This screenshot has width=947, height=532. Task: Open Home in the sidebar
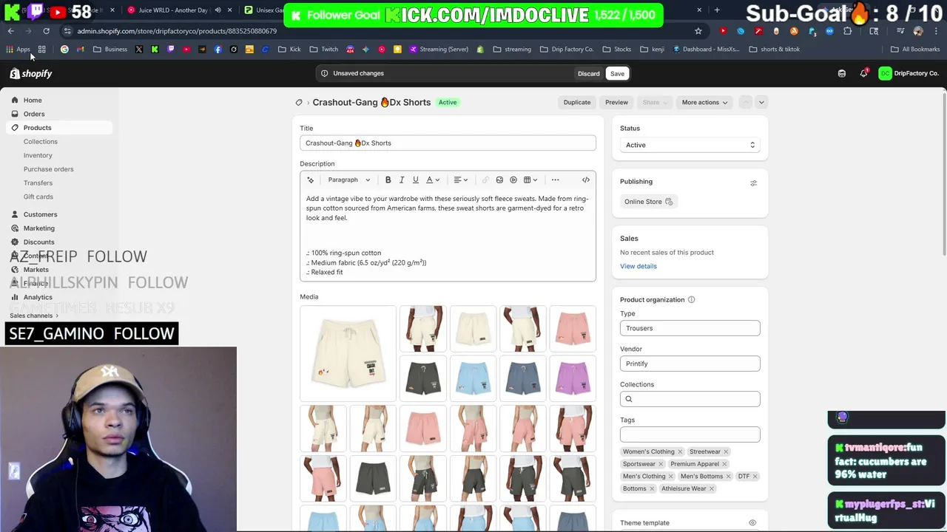pyautogui.click(x=33, y=100)
